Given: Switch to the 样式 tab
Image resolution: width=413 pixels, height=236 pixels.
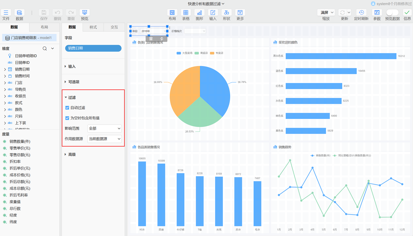Looking at the screenshot, I should 93,27.
